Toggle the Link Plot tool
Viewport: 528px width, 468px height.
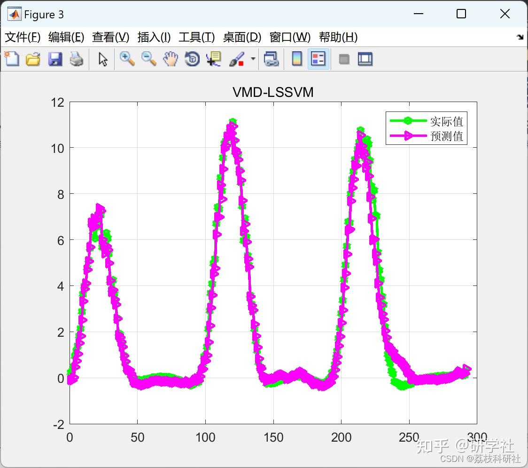(x=272, y=59)
